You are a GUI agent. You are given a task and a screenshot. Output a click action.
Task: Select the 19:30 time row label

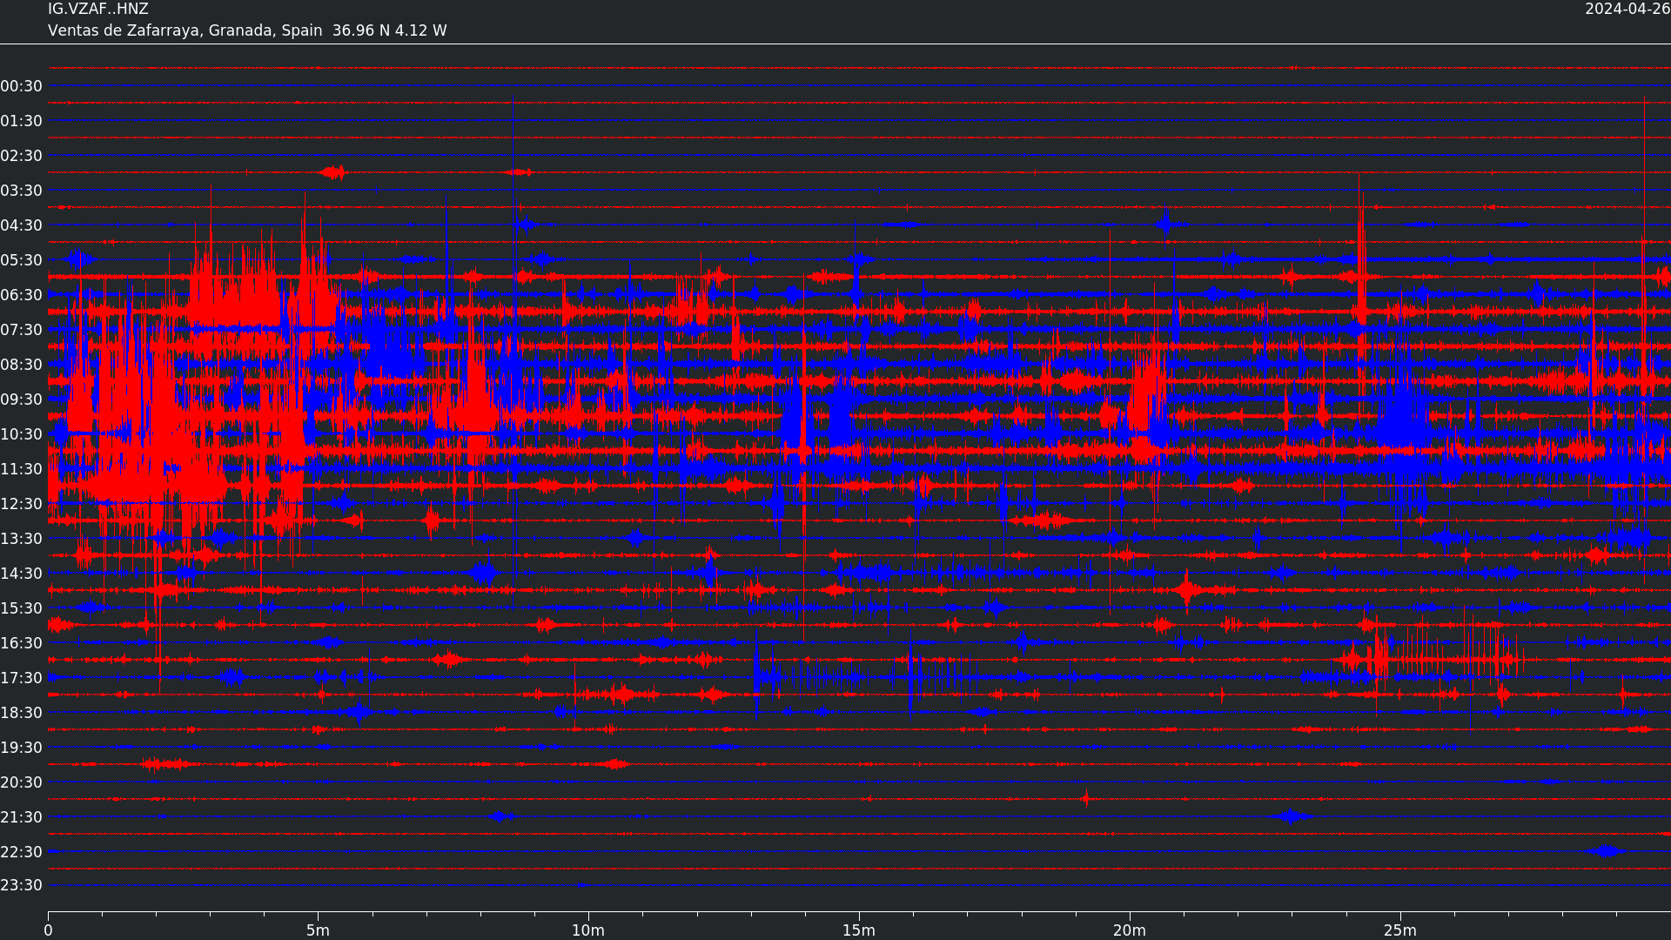coord(22,748)
